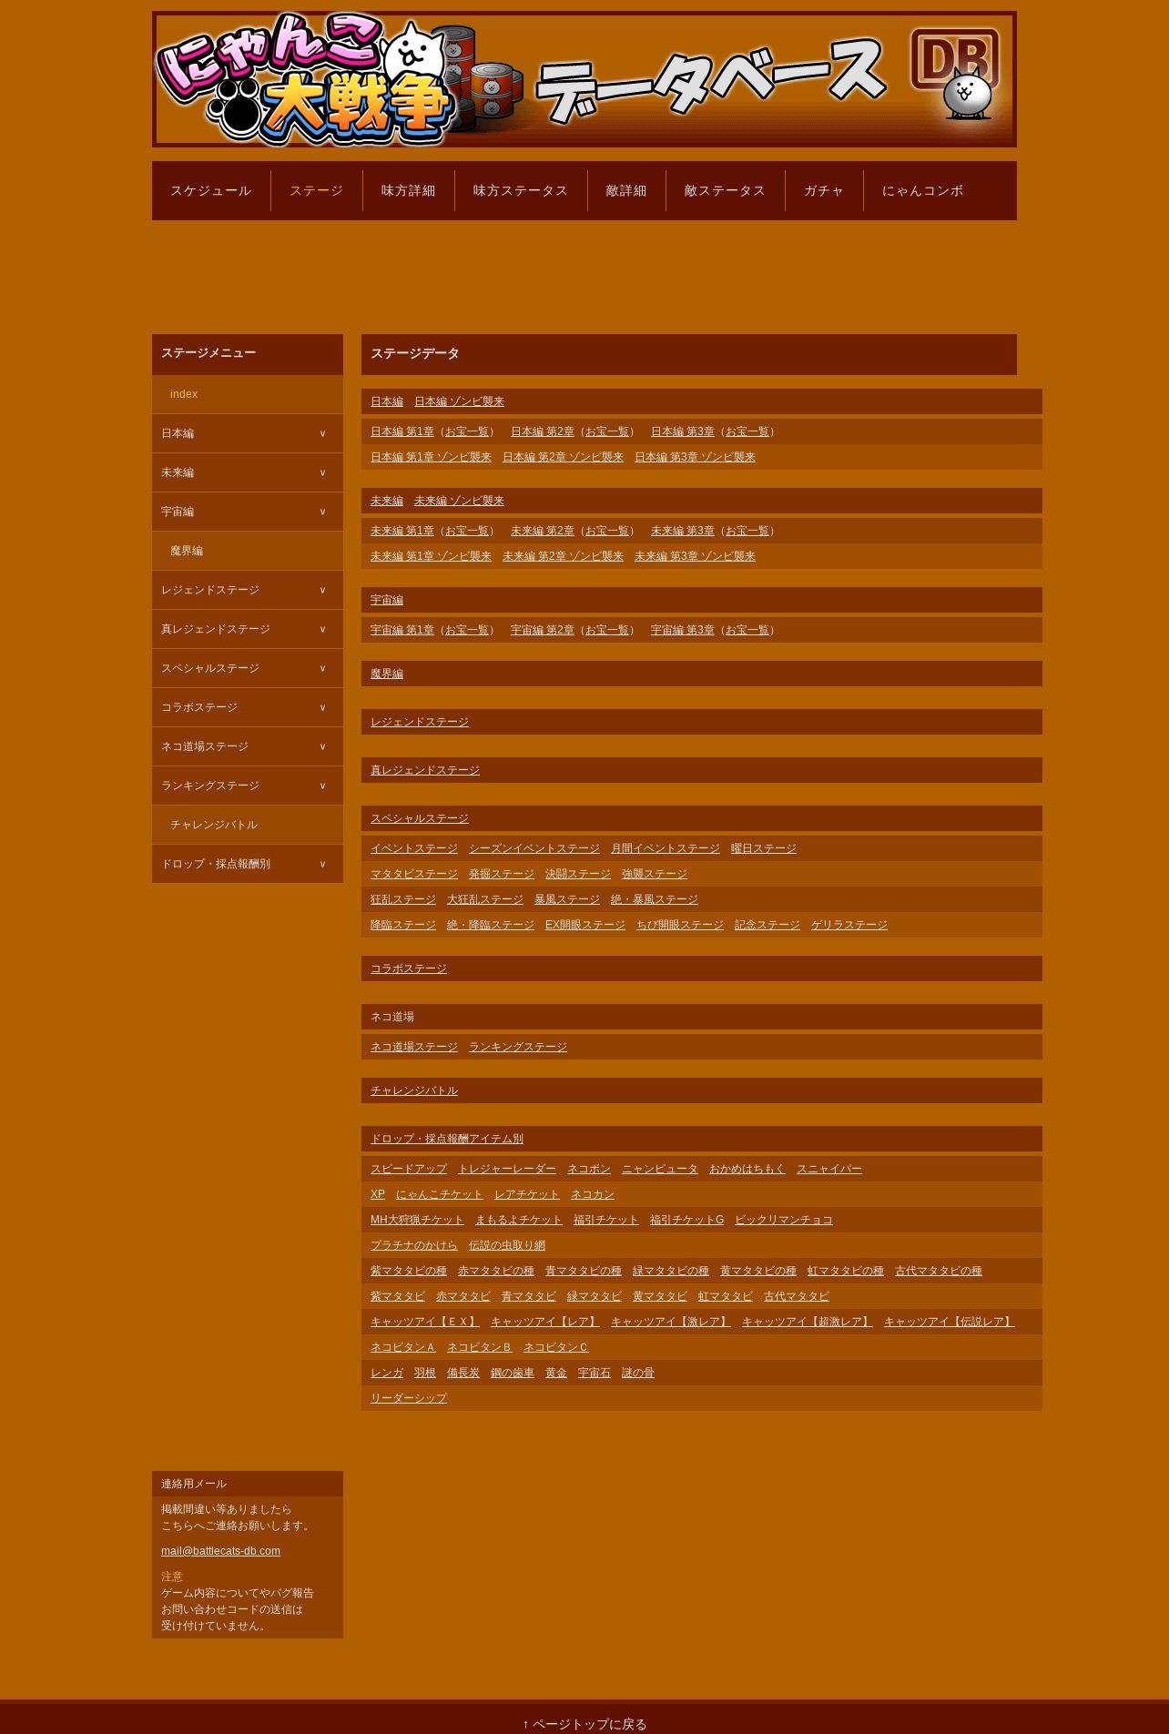This screenshot has width=1169, height=1734.
Task: Expand 日本編 in the sidebar menu
Action: coord(248,433)
